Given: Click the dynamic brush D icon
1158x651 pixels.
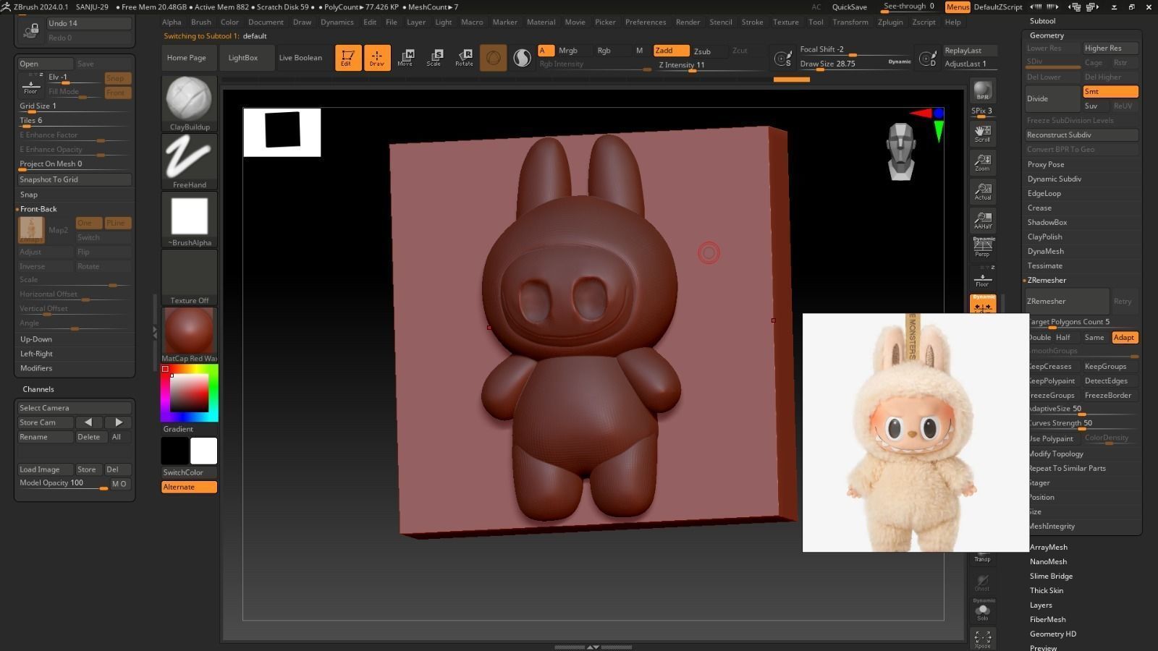Looking at the screenshot, I should (928, 58).
